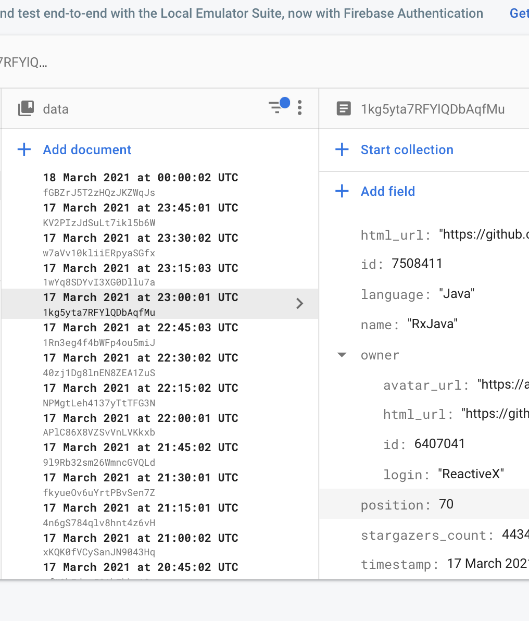The width and height of the screenshot is (529, 621).
Task: Click the data collection icon
Action: pos(26,108)
